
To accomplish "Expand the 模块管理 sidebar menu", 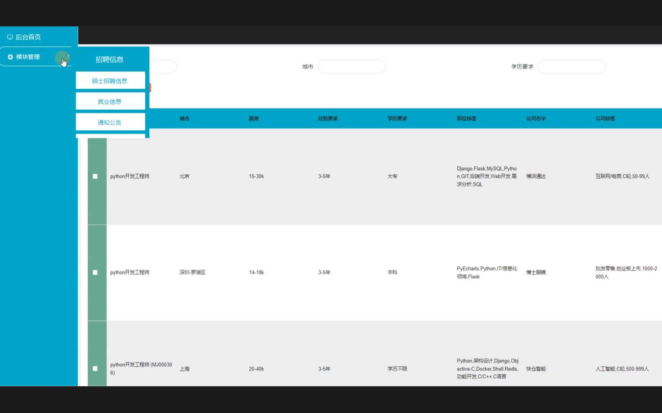I will (x=36, y=57).
